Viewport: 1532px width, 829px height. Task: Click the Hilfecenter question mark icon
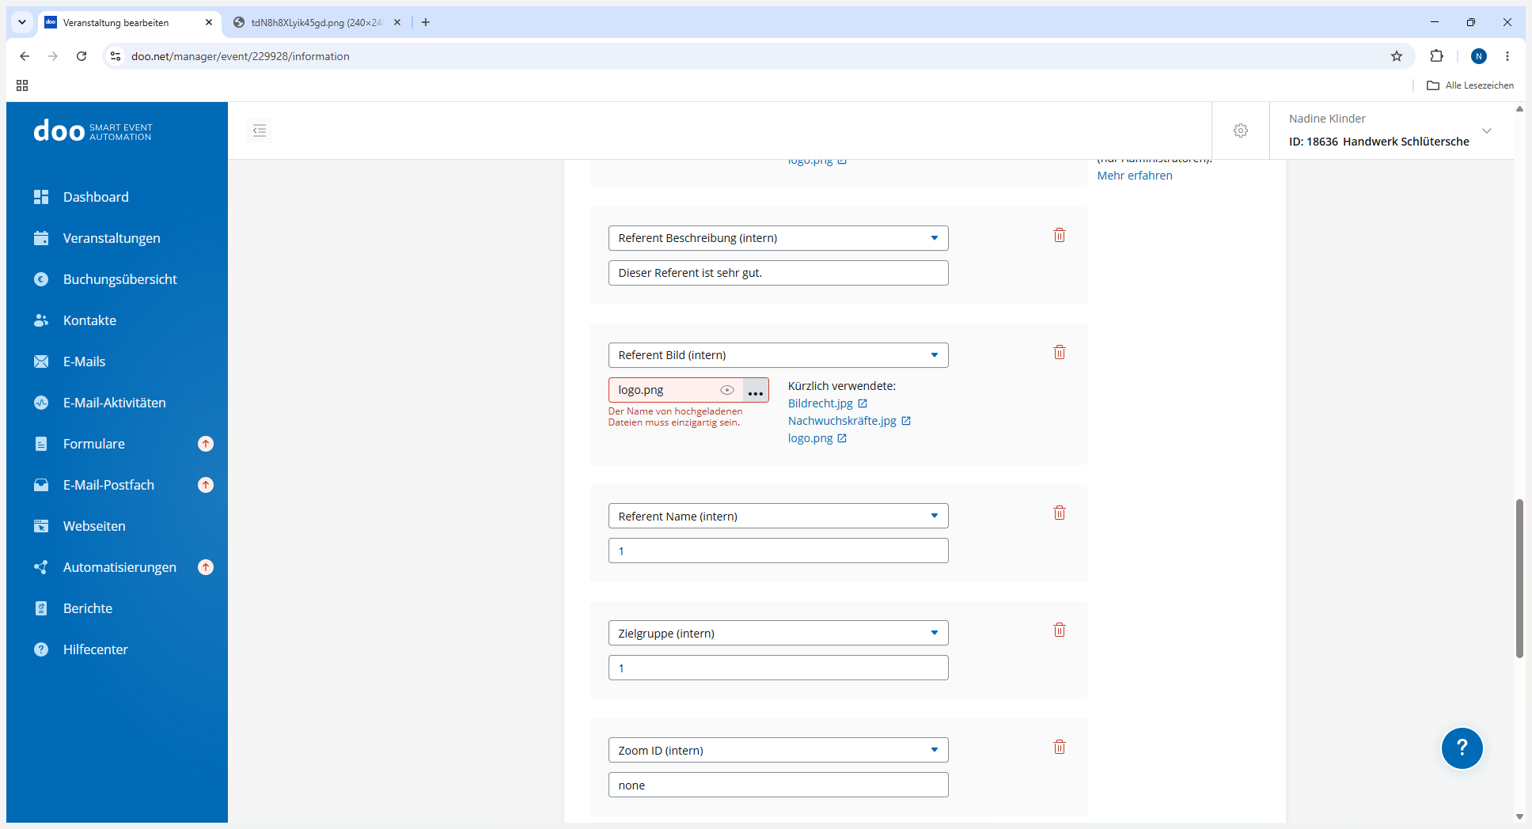[41, 649]
